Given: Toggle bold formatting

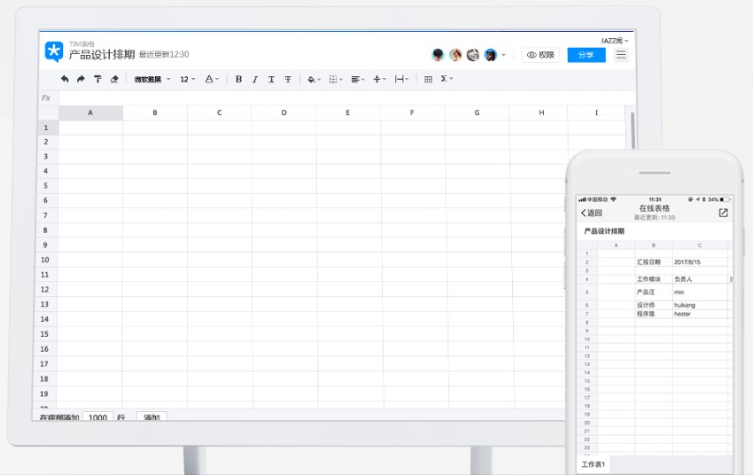Looking at the screenshot, I should coord(238,79).
